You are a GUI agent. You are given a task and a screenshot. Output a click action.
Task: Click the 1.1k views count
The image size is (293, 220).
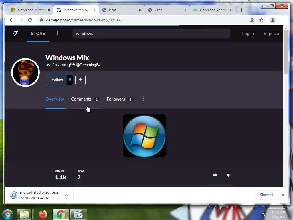60,177
